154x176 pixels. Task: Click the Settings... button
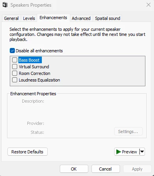(x=128, y=132)
